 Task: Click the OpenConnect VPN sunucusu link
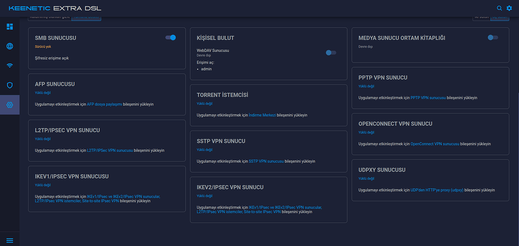(x=435, y=144)
